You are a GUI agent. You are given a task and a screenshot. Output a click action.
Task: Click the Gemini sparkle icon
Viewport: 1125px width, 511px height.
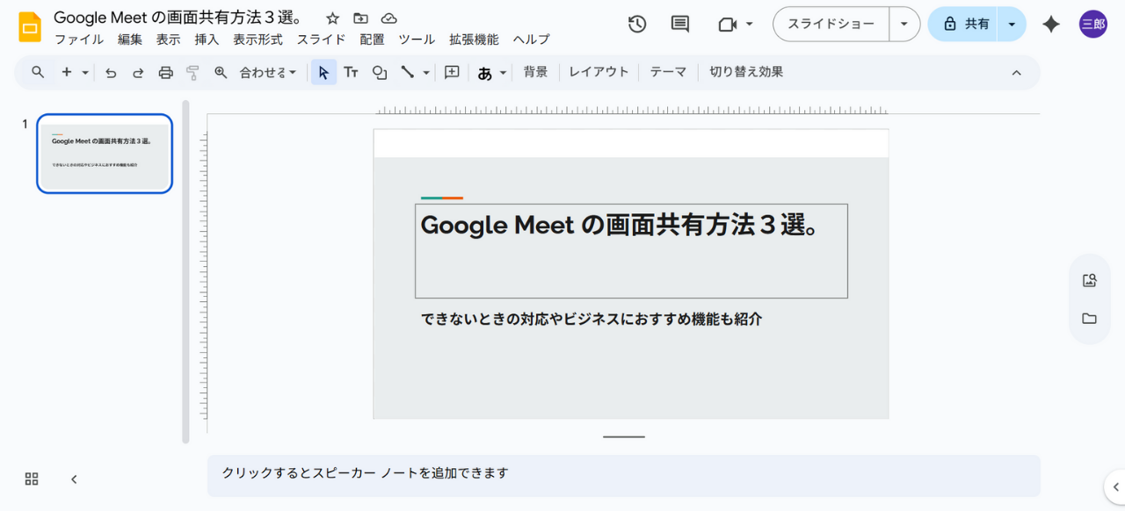(1050, 25)
